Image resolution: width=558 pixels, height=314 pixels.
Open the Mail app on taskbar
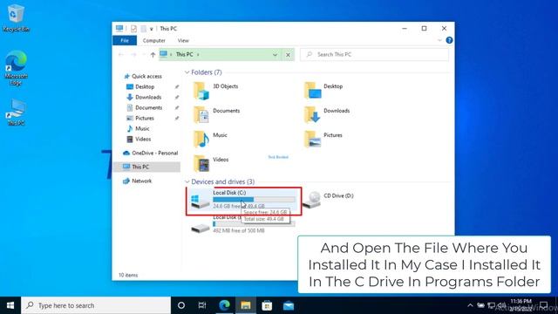coord(289,305)
